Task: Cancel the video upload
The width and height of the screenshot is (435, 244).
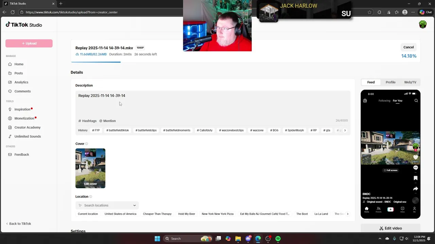Action: [408, 47]
